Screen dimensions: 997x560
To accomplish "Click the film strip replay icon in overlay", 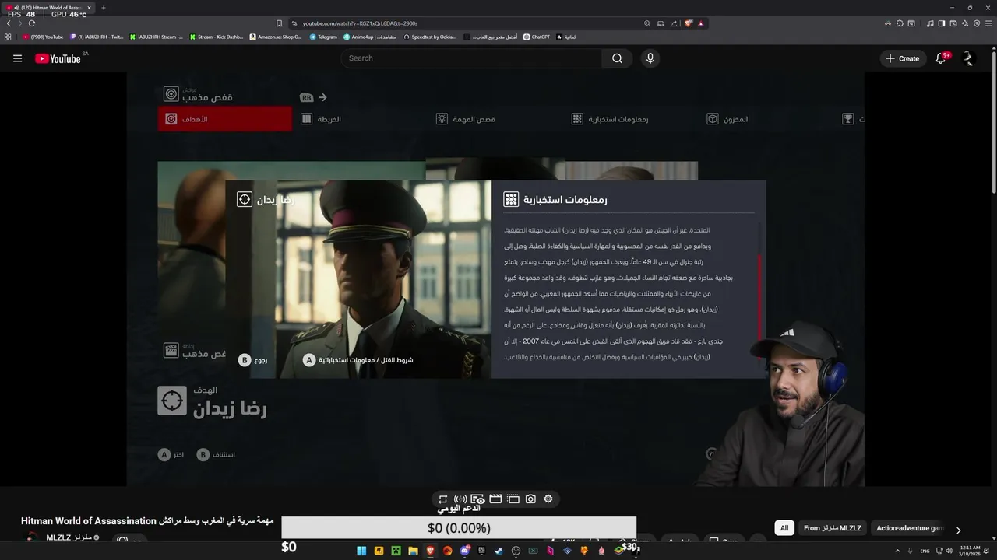I will click(513, 499).
